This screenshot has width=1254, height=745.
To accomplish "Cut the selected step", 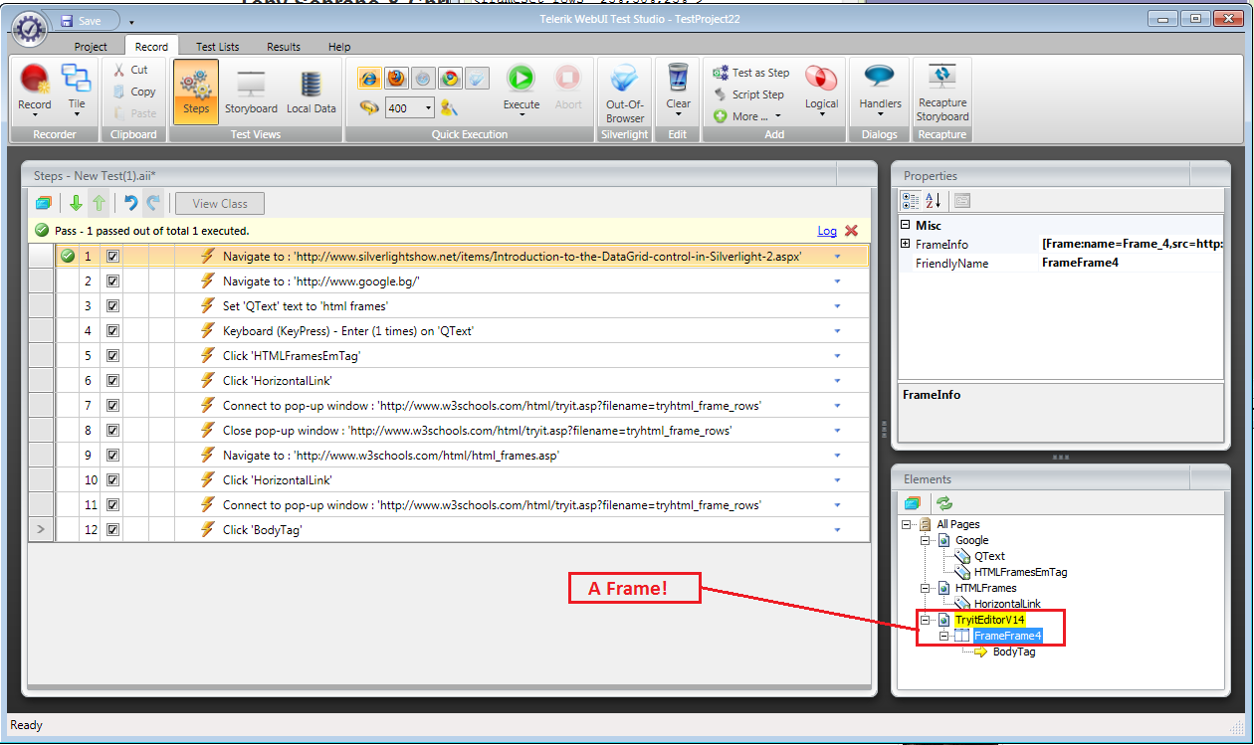I will 131,70.
